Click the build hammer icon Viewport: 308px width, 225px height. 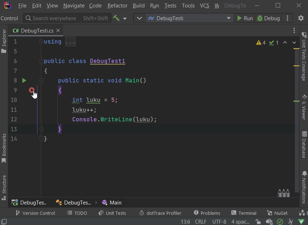click(x=116, y=18)
